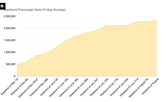Click the Weekend of July 10th label
Viewport: 166px width, 102px height.
tap(99, 87)
